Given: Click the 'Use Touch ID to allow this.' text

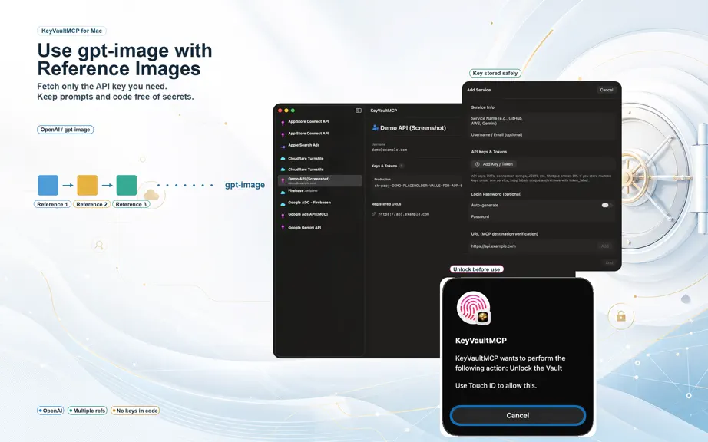Looking at the screenshot, I should 496,386.
